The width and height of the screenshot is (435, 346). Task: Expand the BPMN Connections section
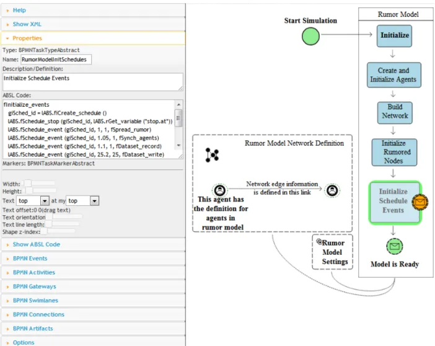pos(93,314)
